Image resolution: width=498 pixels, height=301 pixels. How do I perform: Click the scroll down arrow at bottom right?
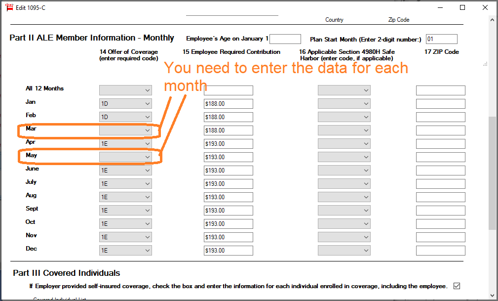point(493,295)
